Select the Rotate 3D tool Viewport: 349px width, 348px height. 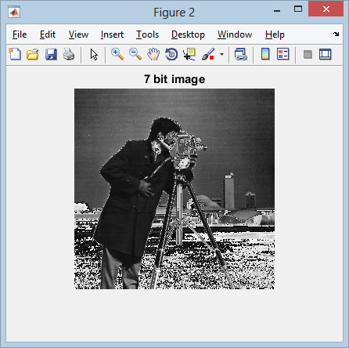171,54
